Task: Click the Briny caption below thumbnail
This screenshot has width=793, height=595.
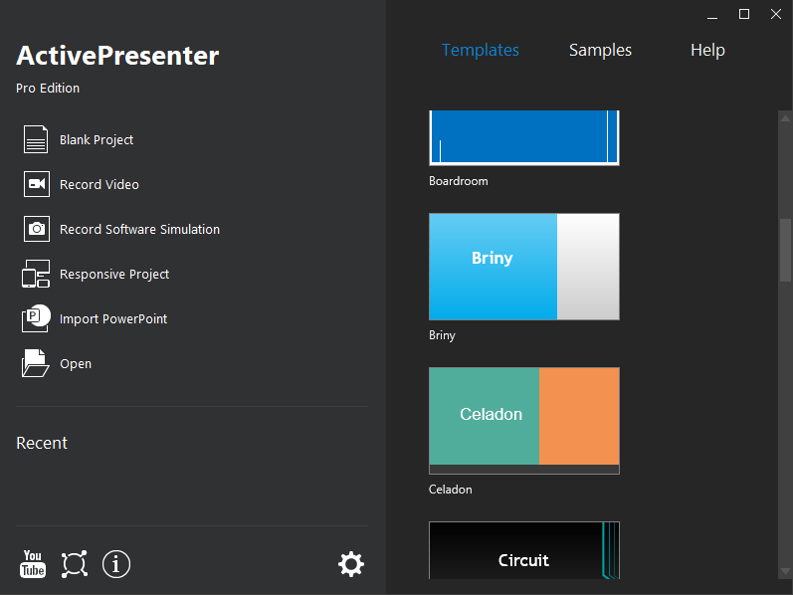Action: tap(442, 335)
